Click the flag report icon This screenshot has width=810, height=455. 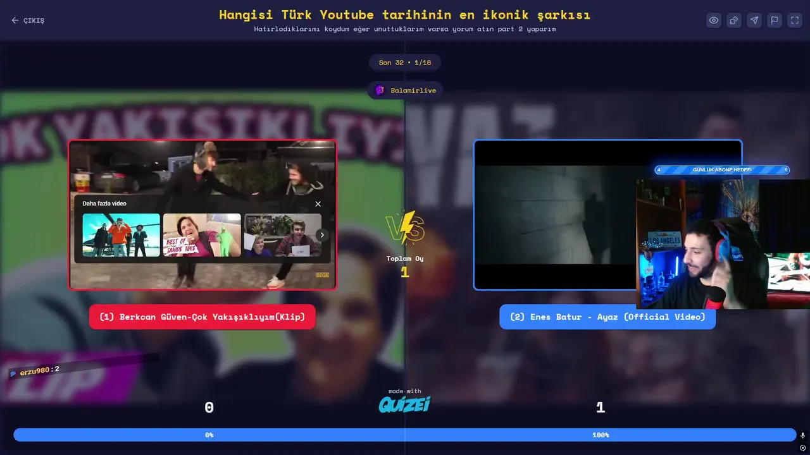tap(775, 20)
